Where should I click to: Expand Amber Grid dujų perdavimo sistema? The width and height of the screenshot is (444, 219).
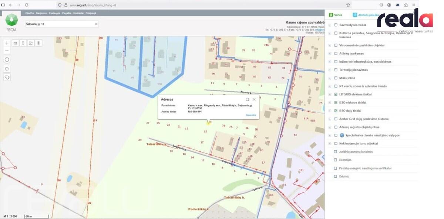click(x=330, y=119)
